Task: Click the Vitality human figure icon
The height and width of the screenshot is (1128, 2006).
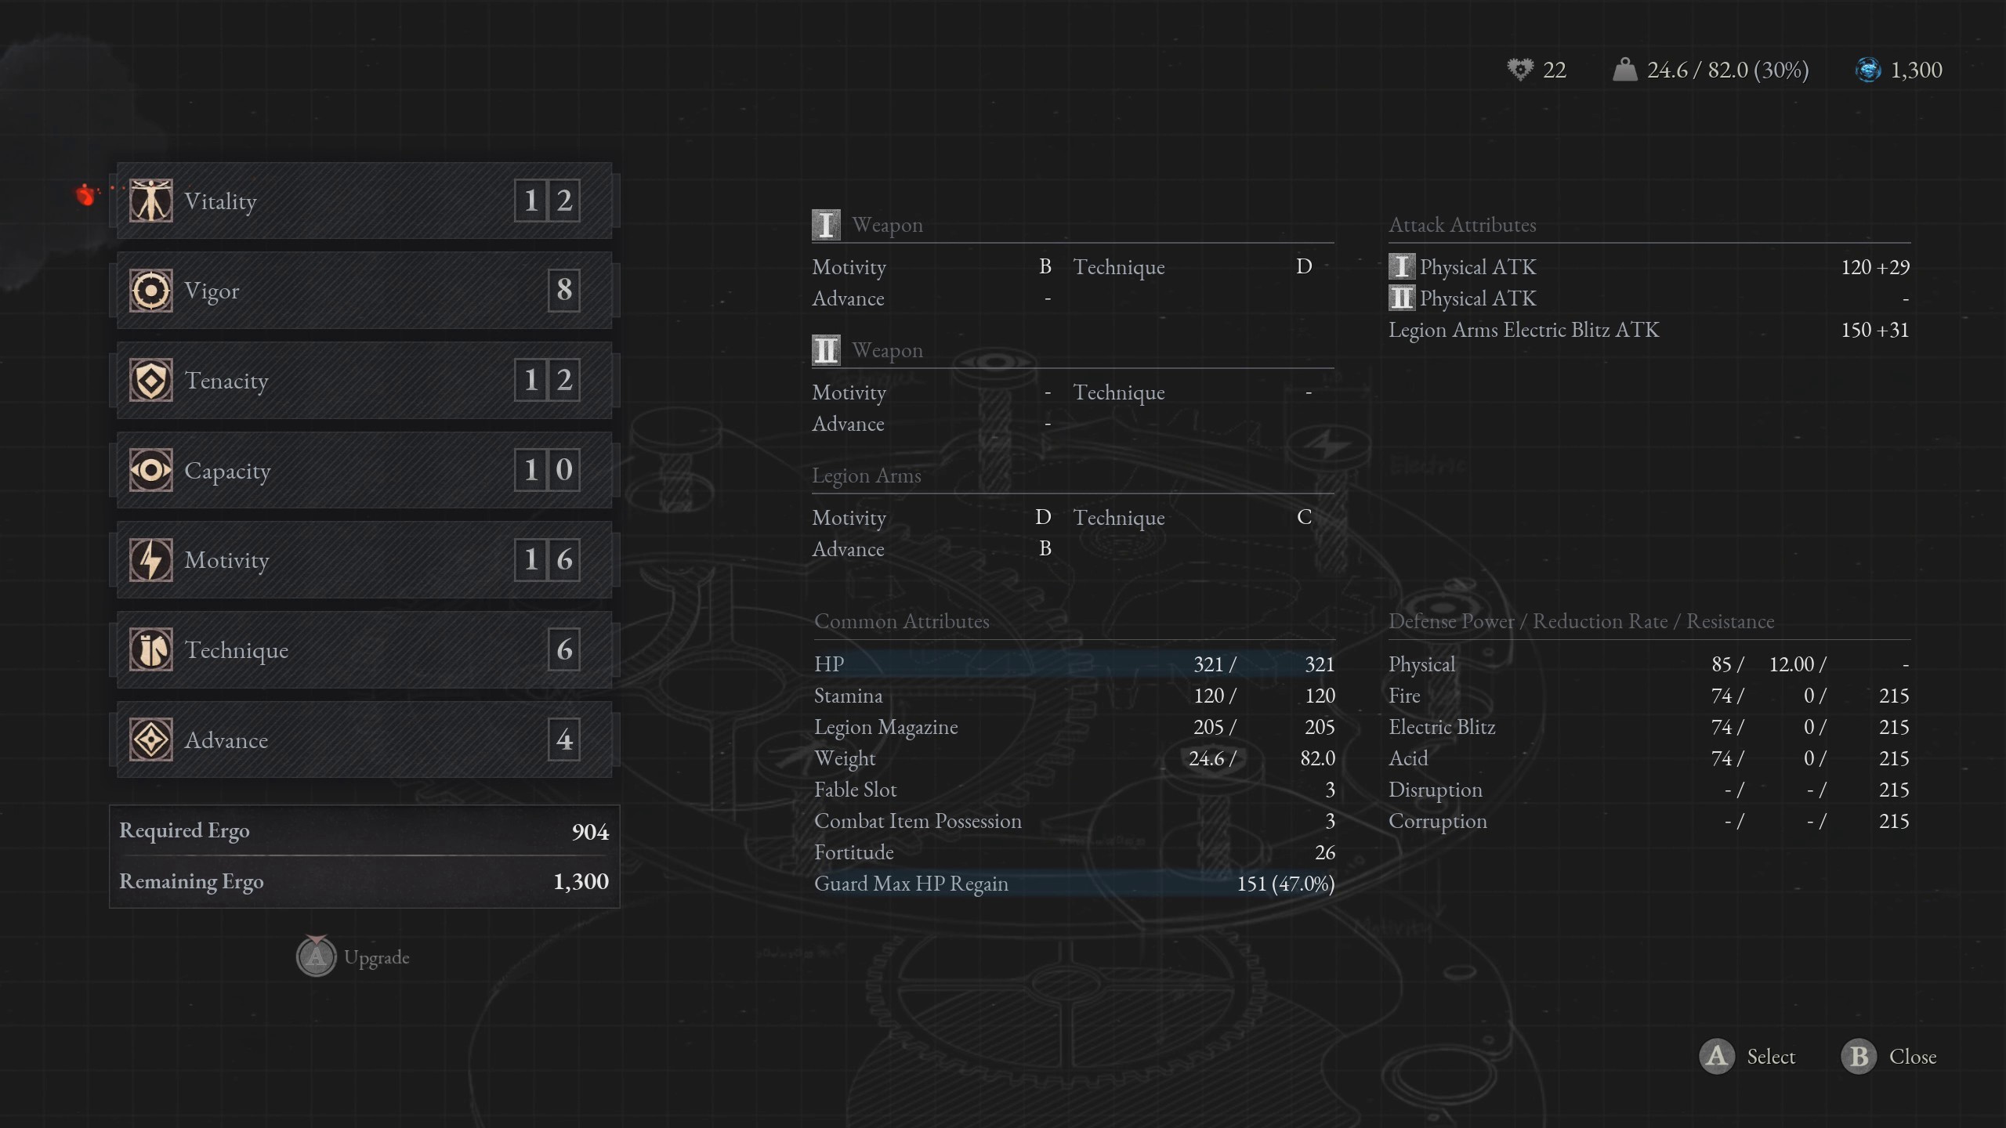Action: tap(150, 201)
